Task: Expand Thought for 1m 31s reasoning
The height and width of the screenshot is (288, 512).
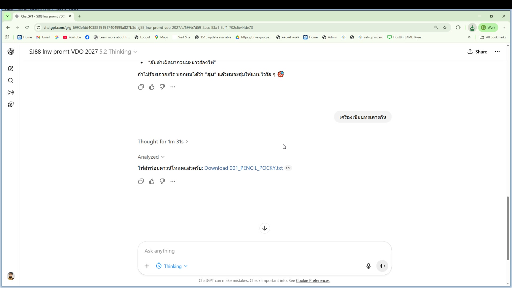Action: tap(163, 142)
